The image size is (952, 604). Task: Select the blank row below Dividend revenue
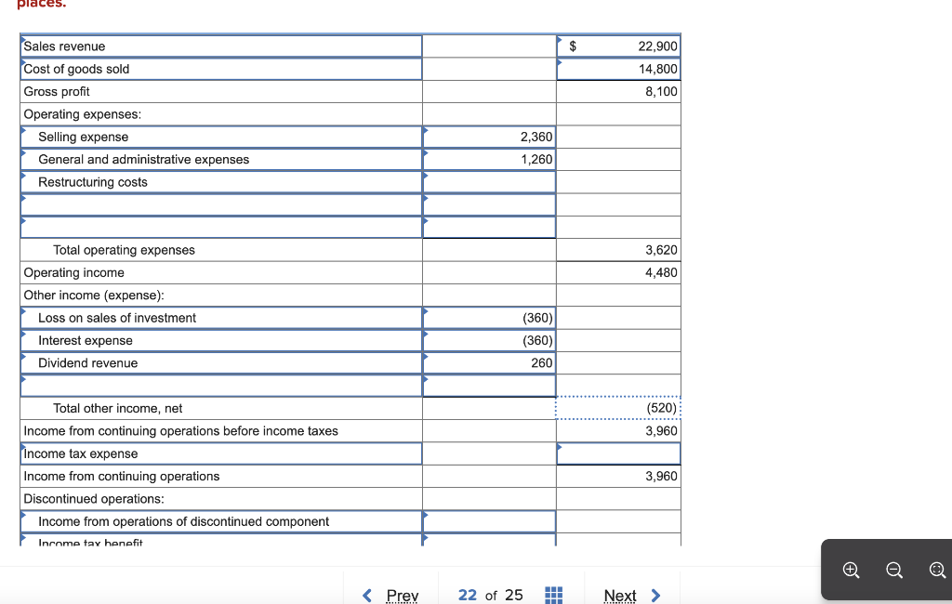click(x=220, y=385)
